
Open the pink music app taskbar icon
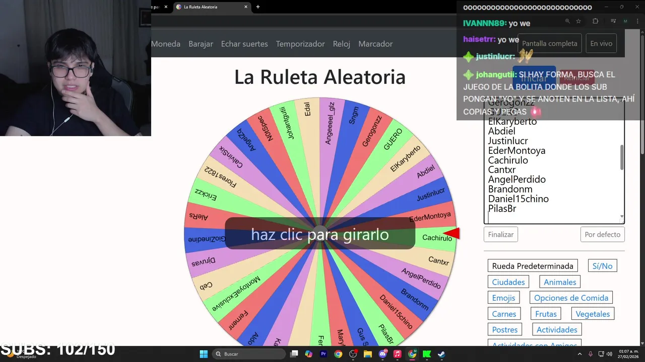click(397, 354)
